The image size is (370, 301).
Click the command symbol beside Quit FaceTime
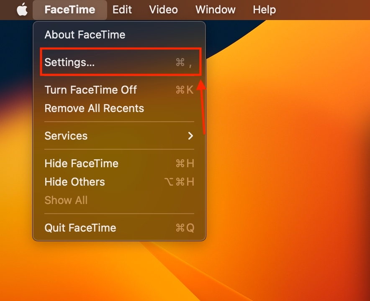[180, 228]
